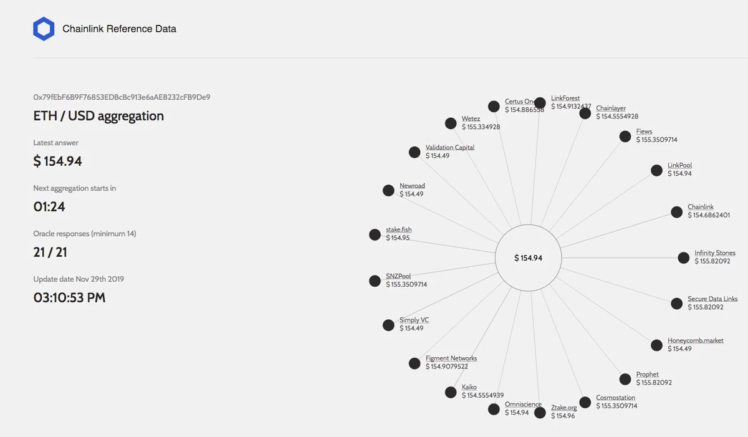
Task: Select the LinkPool node dot
Action: [x=656, y=170]
